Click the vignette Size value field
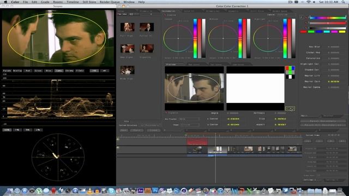This screenshot has width=349, height=196. (280, 119)
